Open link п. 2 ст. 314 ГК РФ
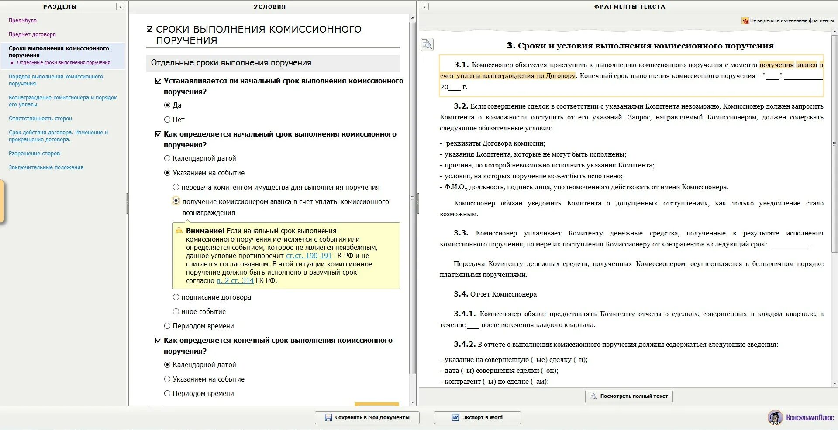Viewport: 838px width, 430px height. point(235,281)
